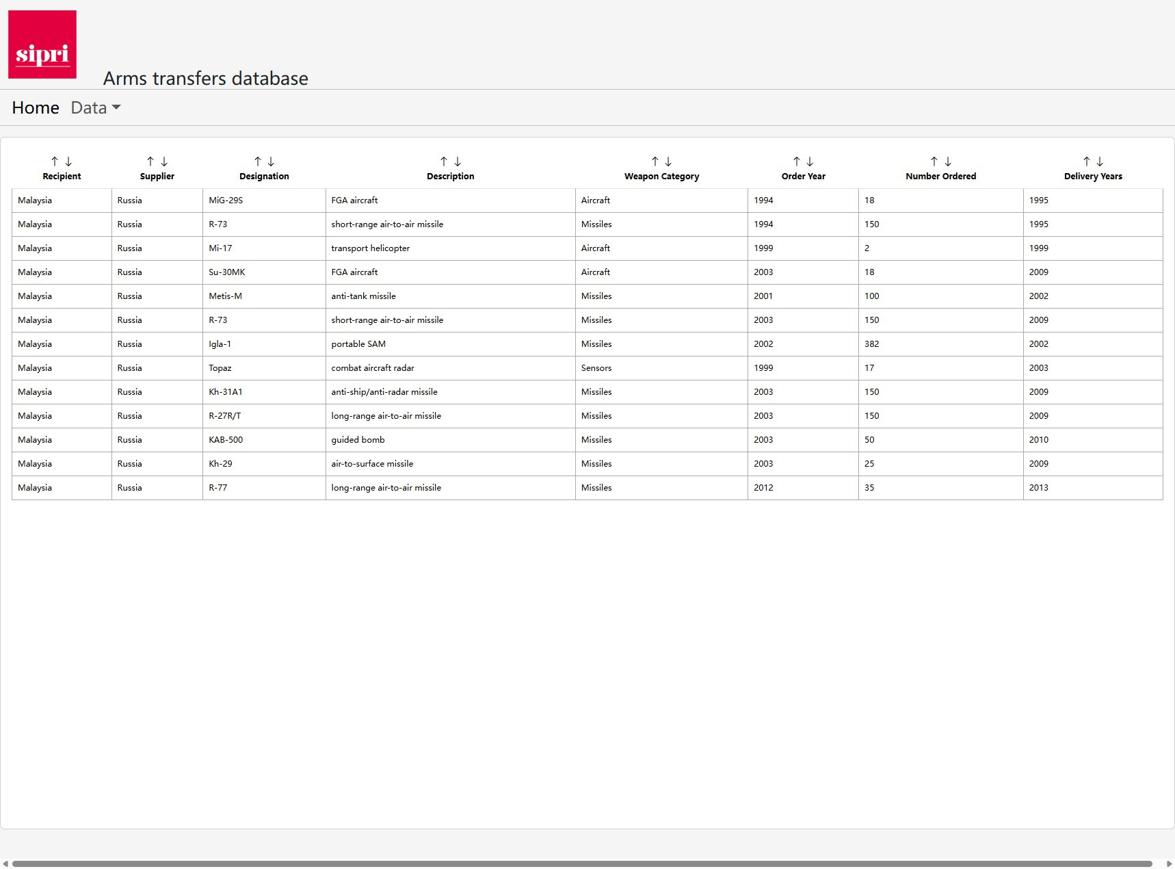Screen dimensions: 1175x869
Task: Click the scrollbar right arrow
Action: [x=1169, y=864]
